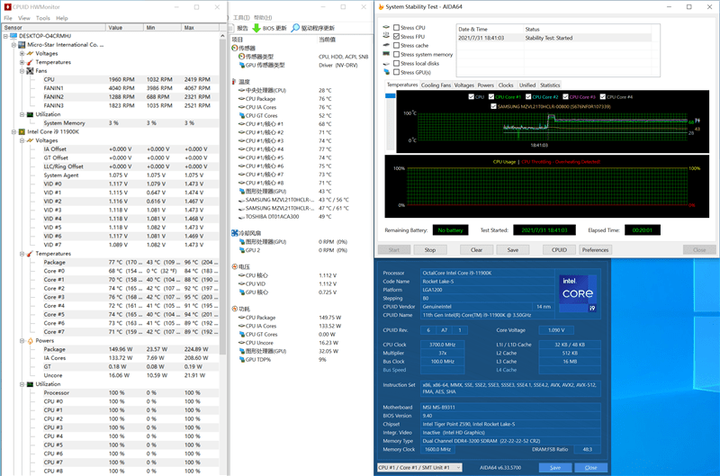Enable the Stress cache checkbox
This screenshot has width=720, height=476.
click(x=396, y=46)
